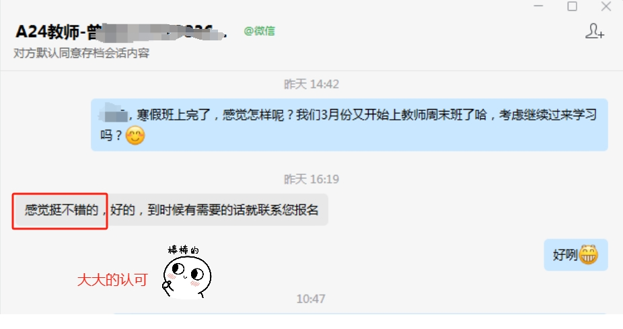The width and height of the screenshot is (623, 329).
Task: Click the red 大大的认可 annotation
Action: tap(112, 280)
